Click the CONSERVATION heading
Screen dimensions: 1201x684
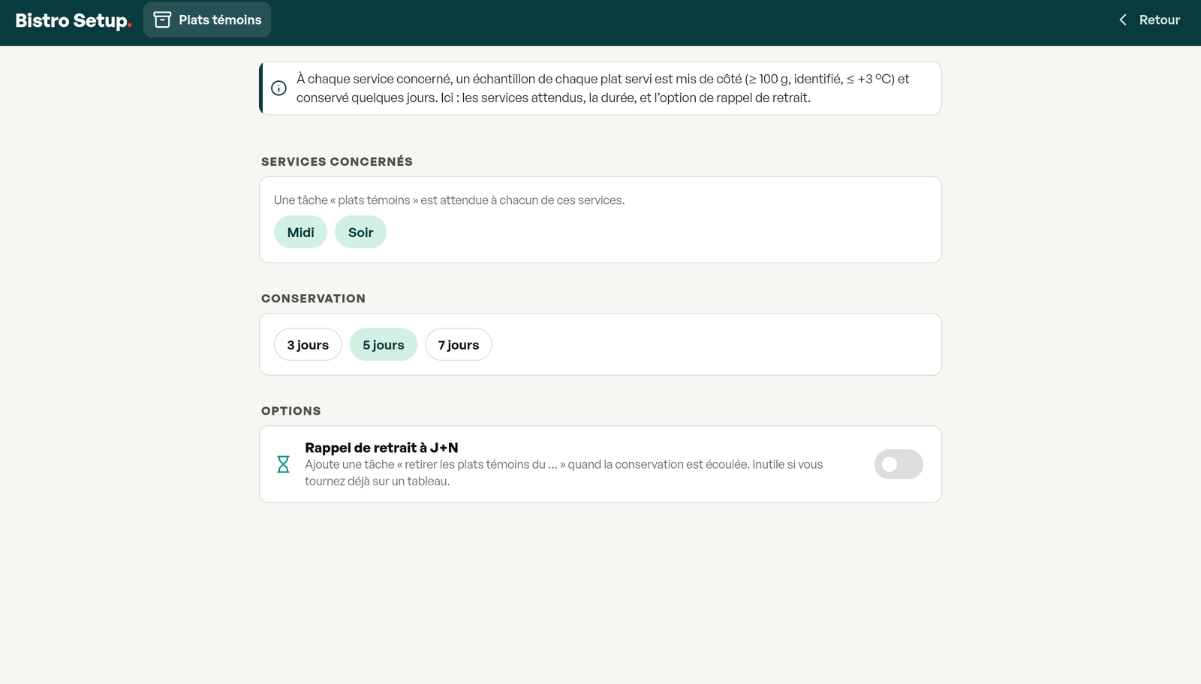[x=313, y=298]
